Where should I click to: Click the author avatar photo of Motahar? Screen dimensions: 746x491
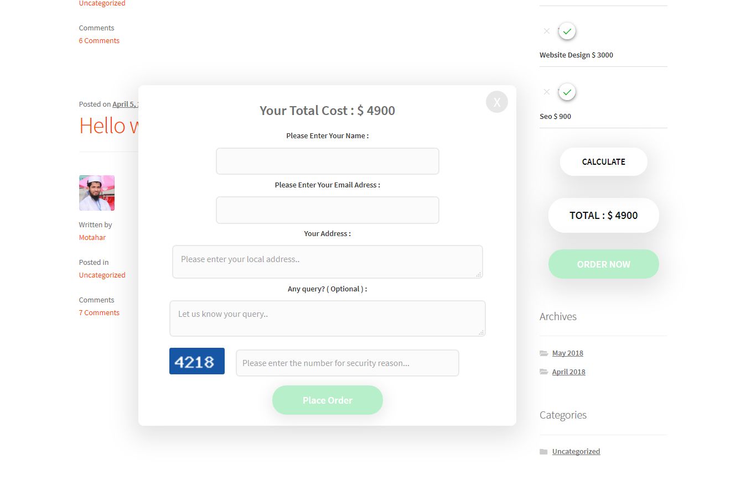click(x=97, y=193)
